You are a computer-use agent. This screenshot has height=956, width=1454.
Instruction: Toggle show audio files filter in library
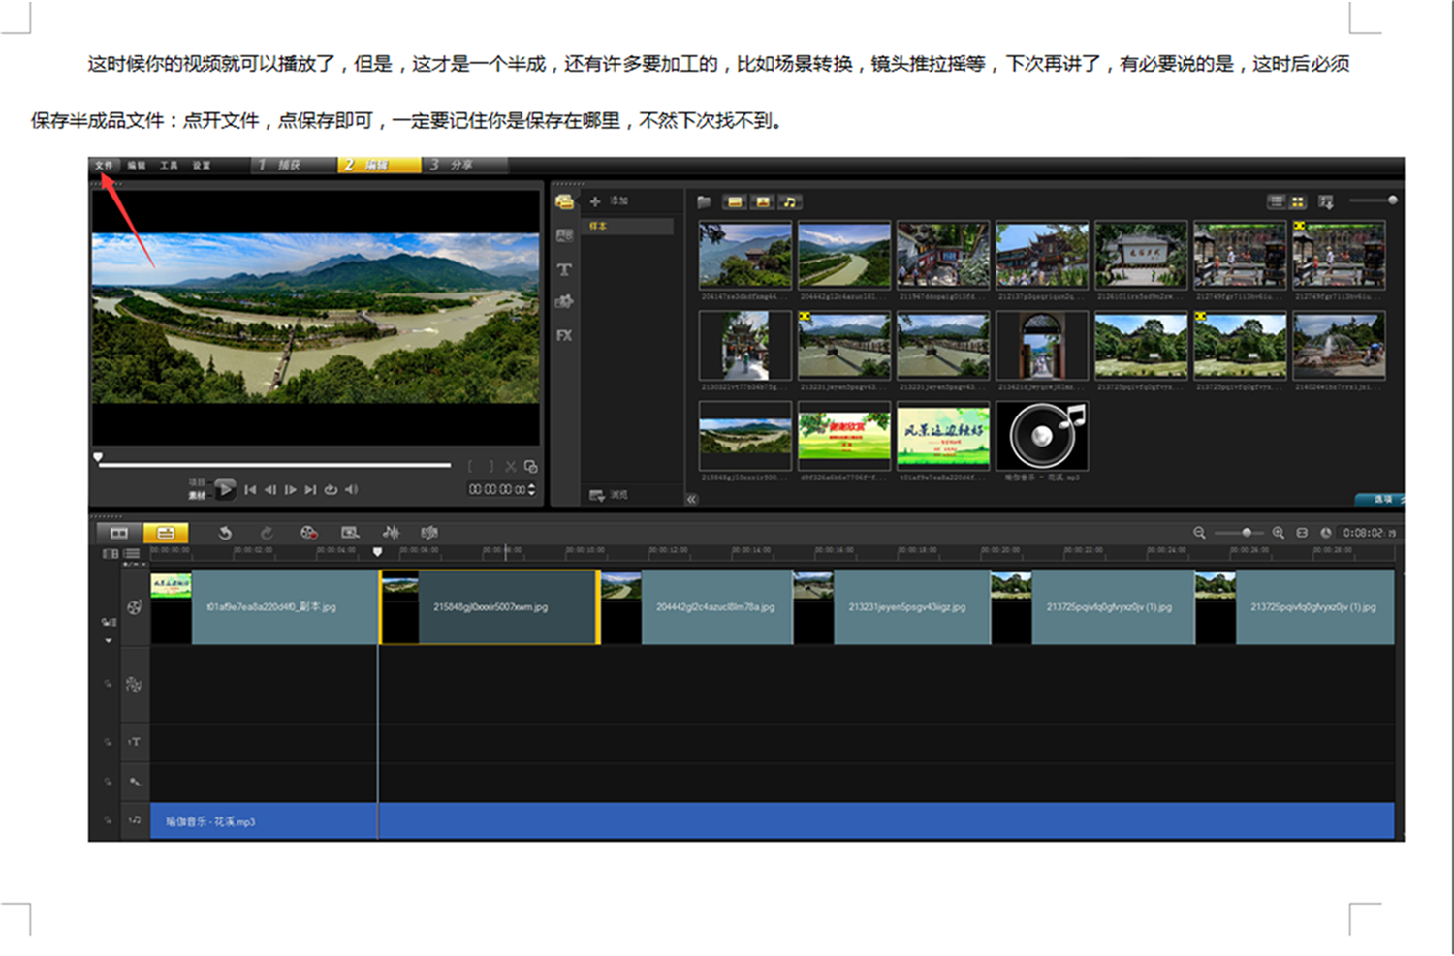[x=790, y=201]
